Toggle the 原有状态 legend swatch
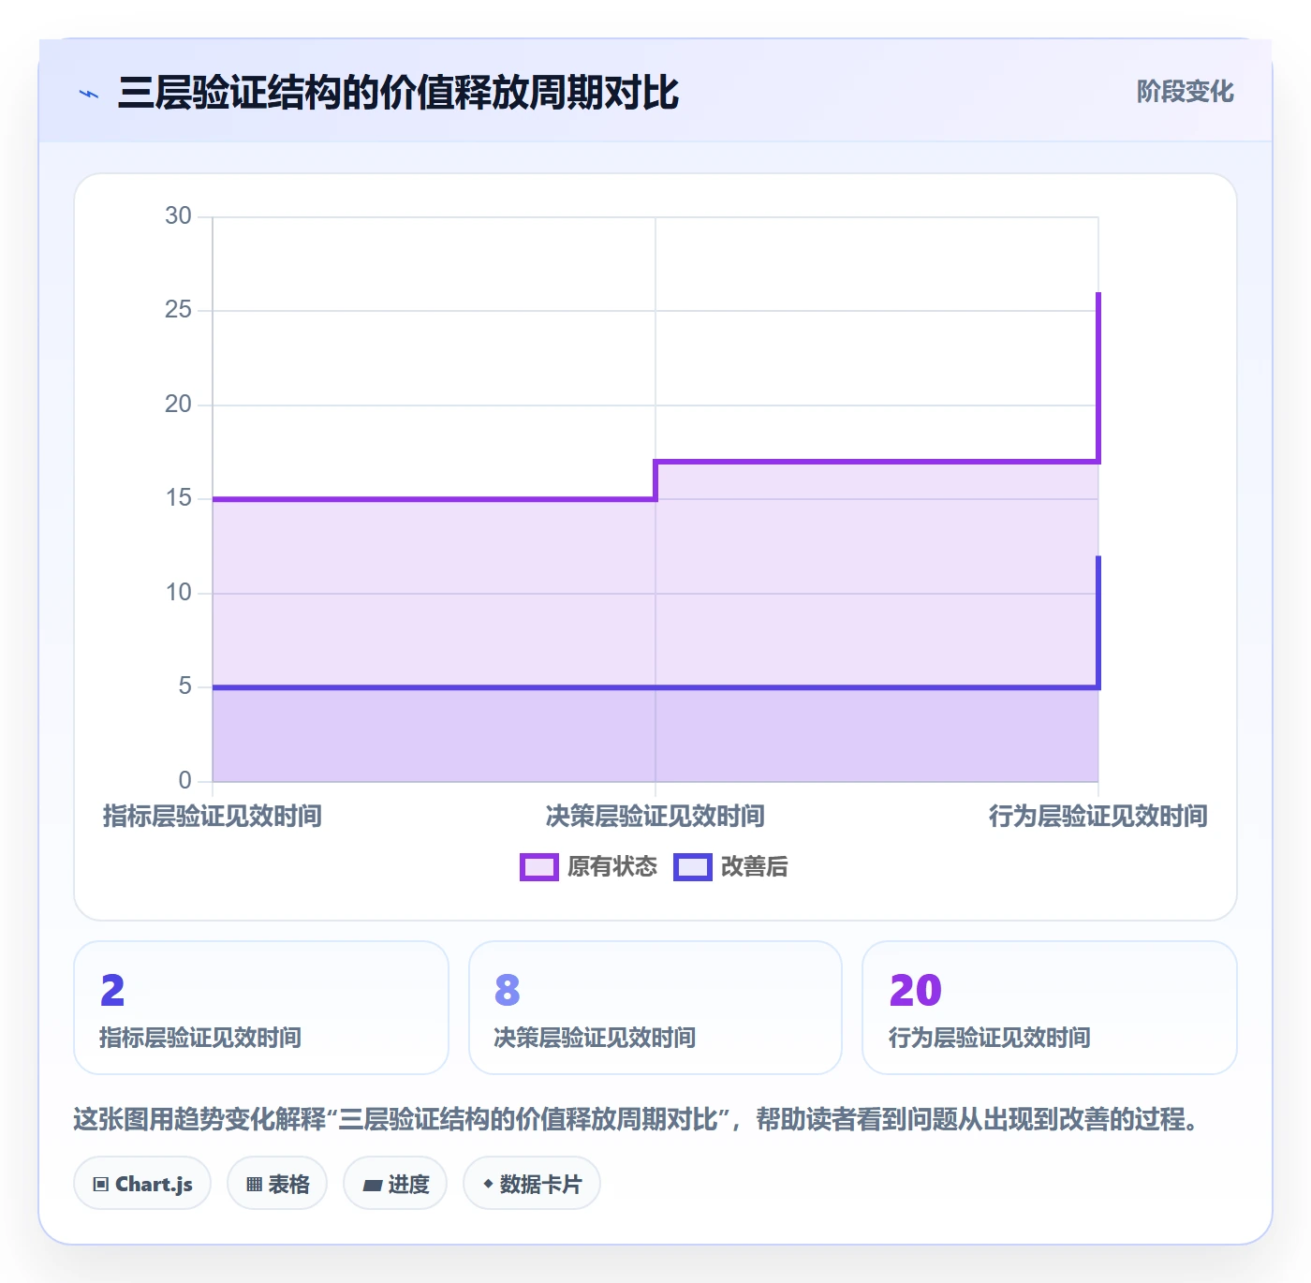 click(x=539, y=867)
